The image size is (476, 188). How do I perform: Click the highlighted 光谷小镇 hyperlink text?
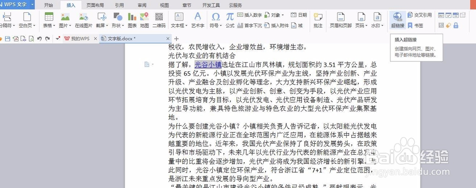[x=208, y=64]
